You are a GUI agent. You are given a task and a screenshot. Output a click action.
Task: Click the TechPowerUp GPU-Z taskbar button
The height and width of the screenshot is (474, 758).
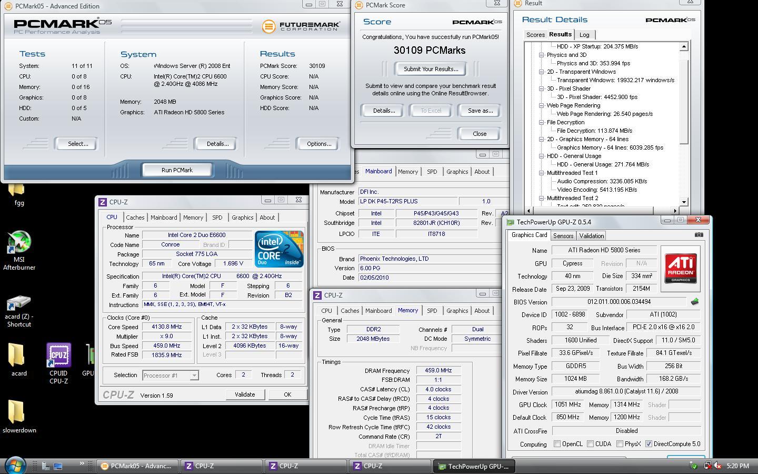coord(473,466)
